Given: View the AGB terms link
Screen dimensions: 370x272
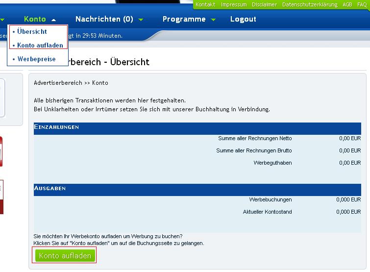Looking at the screenshot, I should pos(347,4).
